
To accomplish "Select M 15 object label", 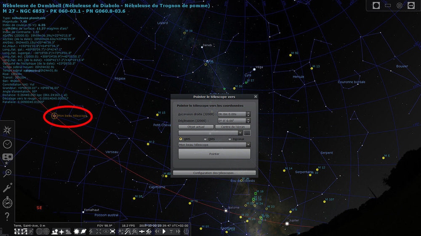I will (x=162, y=113).
